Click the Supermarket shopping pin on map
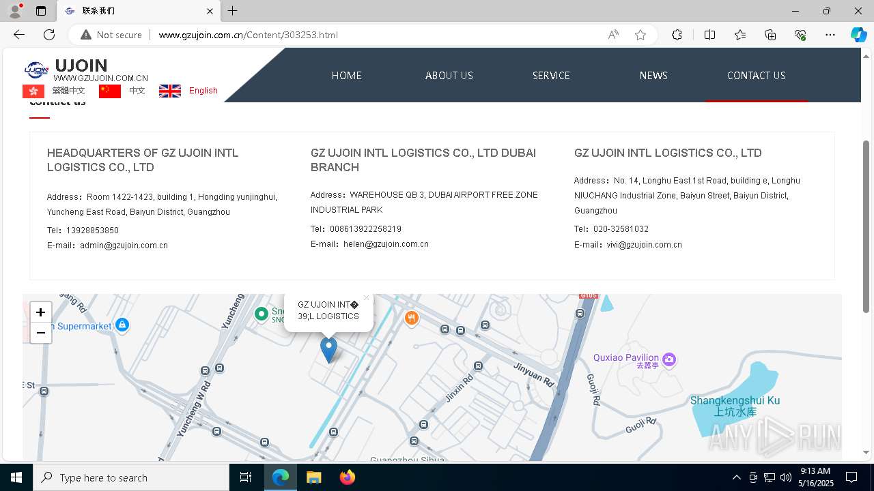Image resolution: width=874 pixels, height=491 pixels. tap(122, 325)
